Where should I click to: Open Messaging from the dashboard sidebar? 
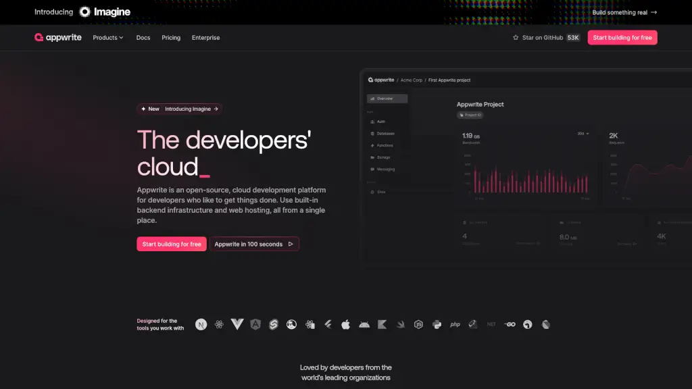click(x=387, y=169)
